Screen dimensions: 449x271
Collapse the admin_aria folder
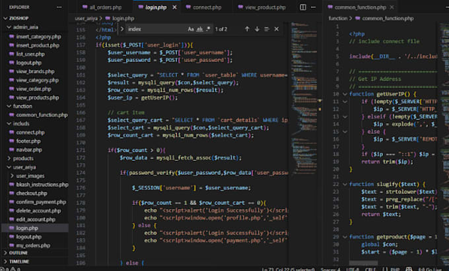pos(9,27)
